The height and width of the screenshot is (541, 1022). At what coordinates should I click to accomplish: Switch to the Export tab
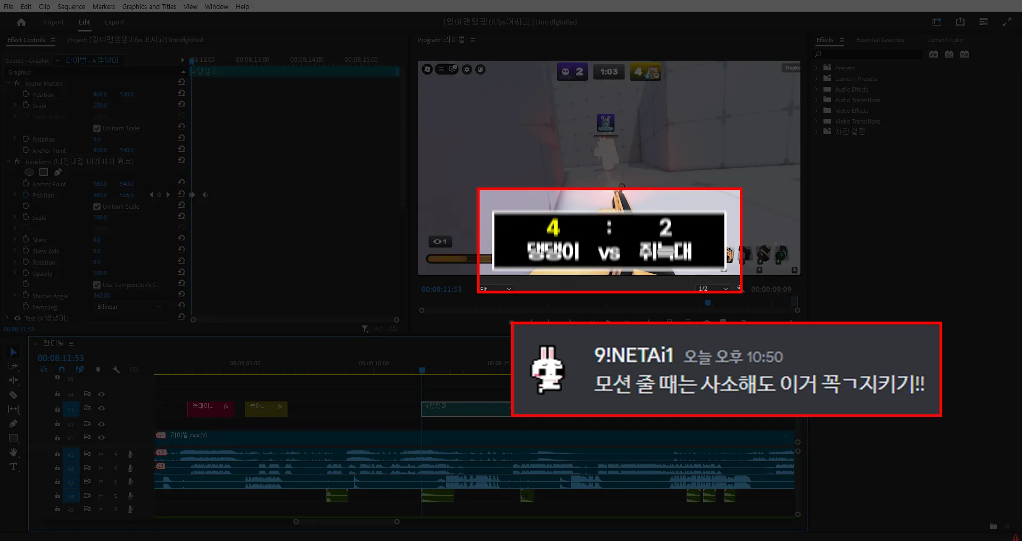114,22
